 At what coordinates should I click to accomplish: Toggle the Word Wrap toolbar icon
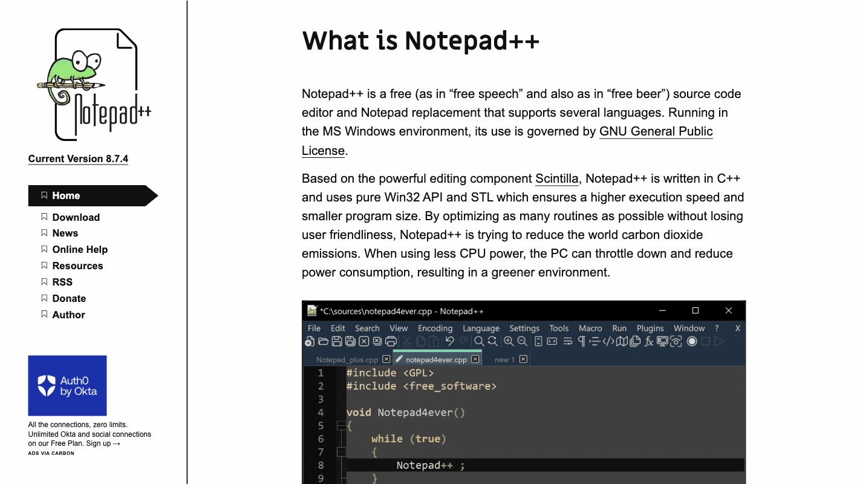coord(567,341)
